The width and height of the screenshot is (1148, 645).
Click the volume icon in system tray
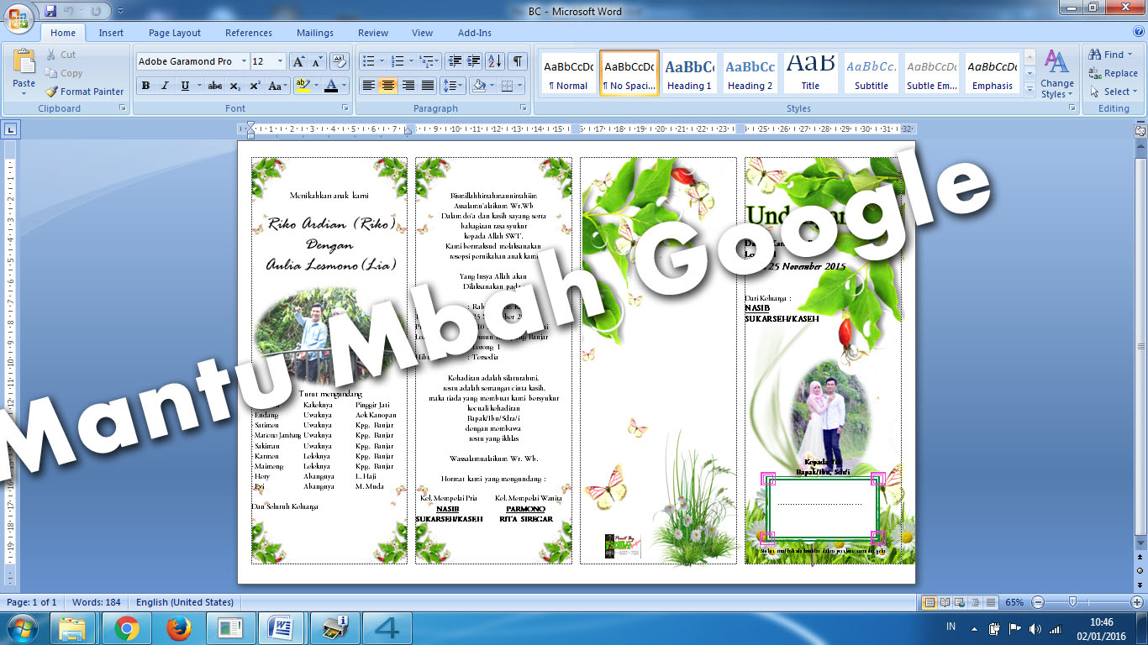[x=1035, y=628]
